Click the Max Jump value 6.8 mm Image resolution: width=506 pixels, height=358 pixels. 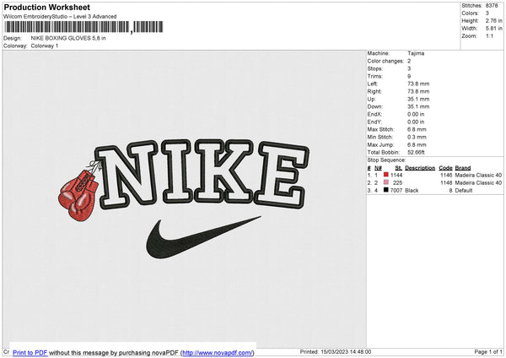[417, 144]
